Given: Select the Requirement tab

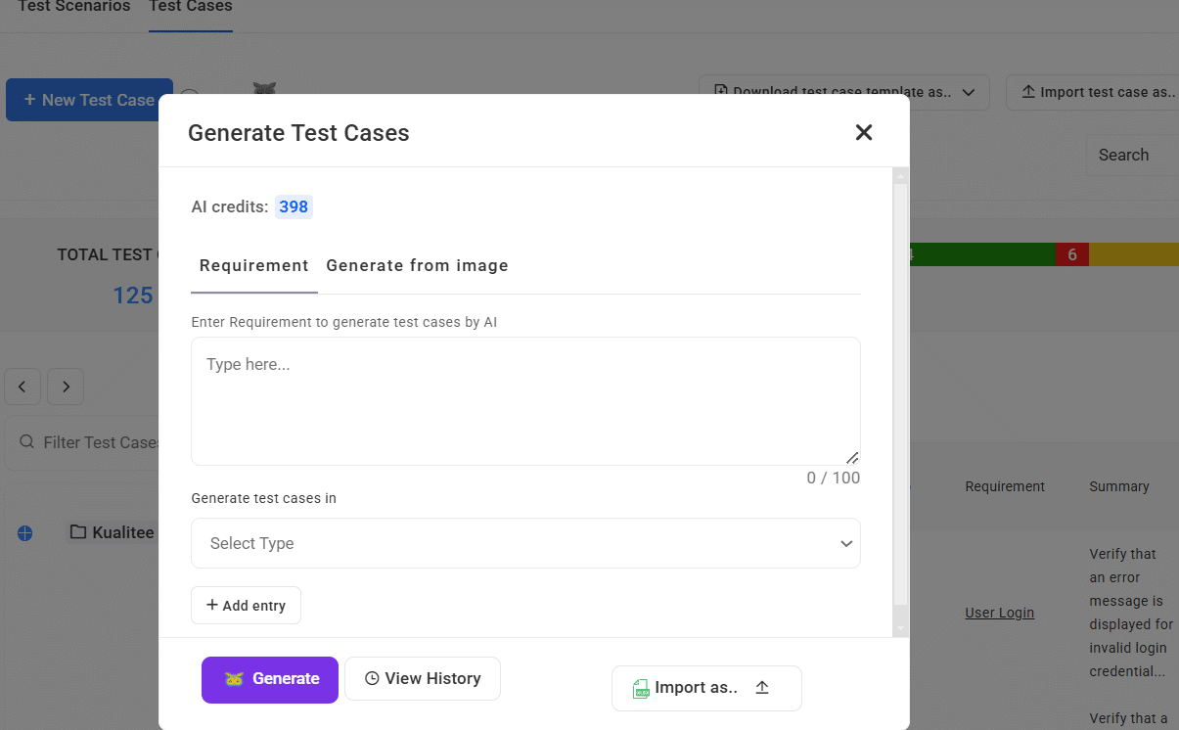Looking at the screenshot, I should tap(253, 265).
